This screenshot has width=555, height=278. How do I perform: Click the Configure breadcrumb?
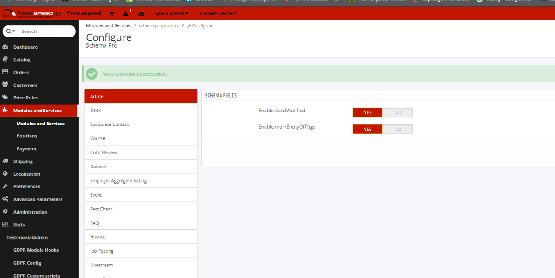(200, 25)
